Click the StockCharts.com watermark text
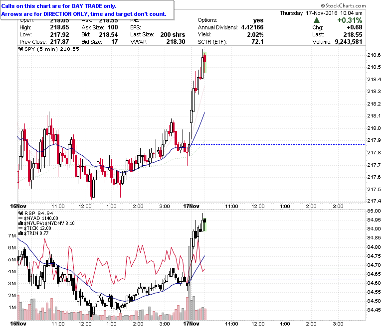 point(343,5)
